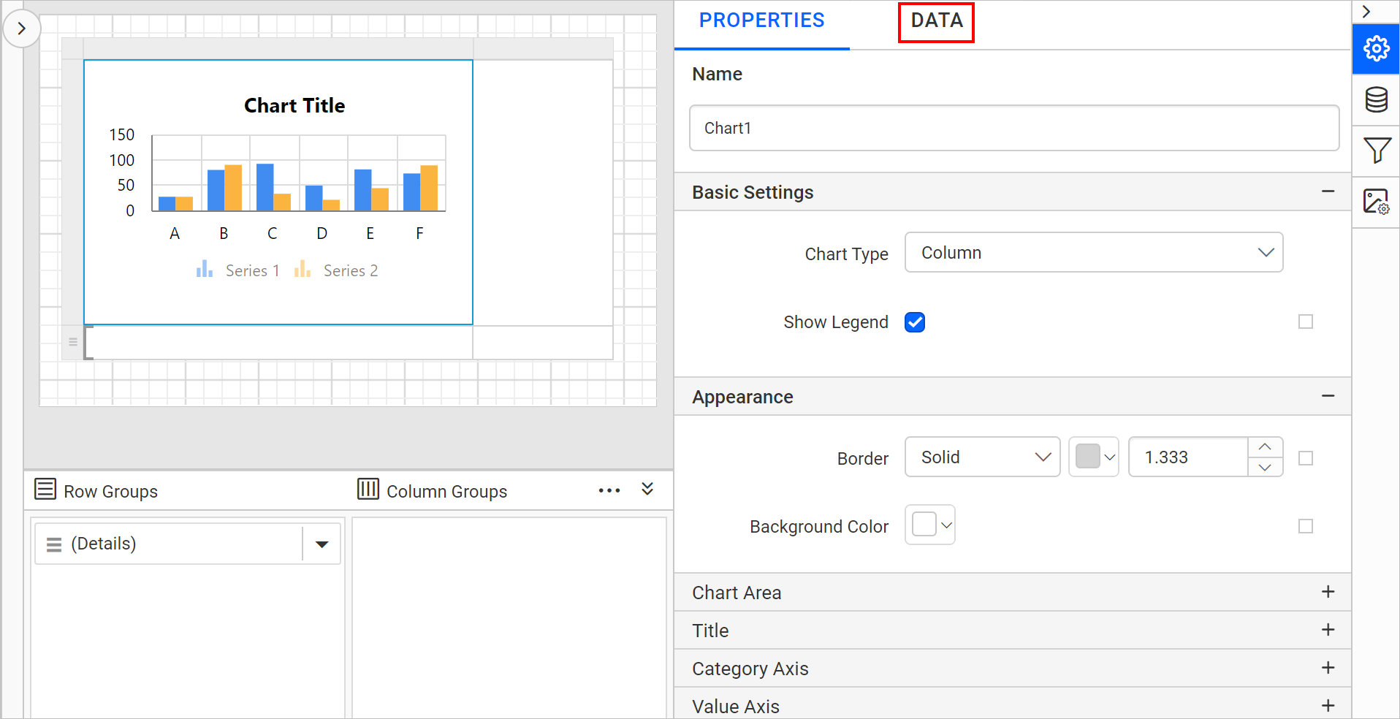This screenshot has width=1400, height=719.
Task: Open the grouping panel more options ellipsis
Action: [609, 490]
